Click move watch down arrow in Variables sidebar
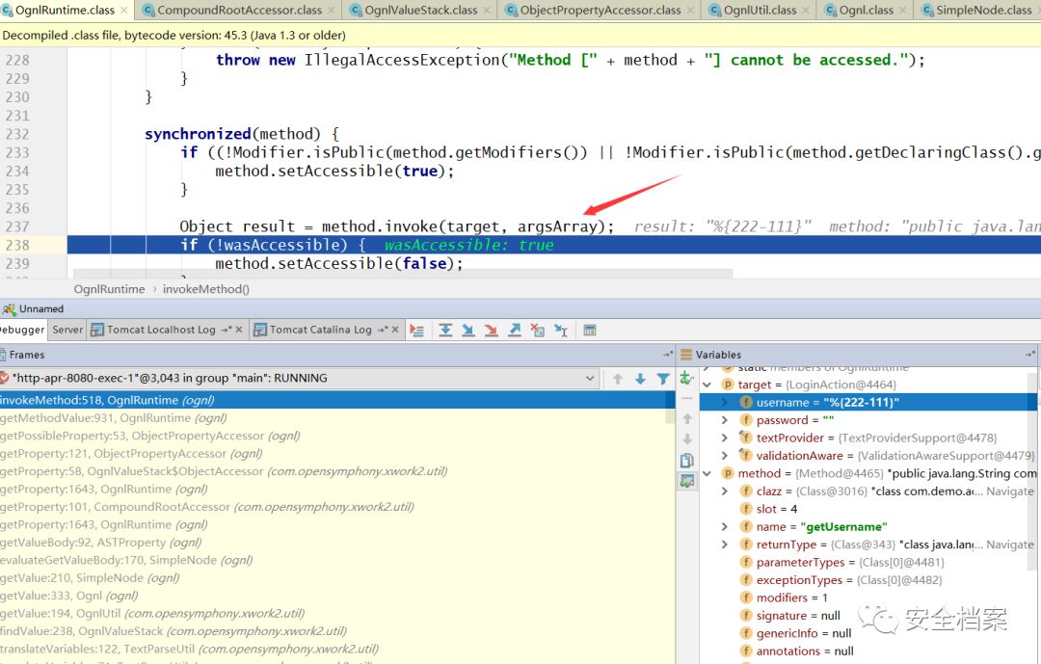Viewport: 1041px width, 664px height. pyautogui.click(x=687, y=438)
